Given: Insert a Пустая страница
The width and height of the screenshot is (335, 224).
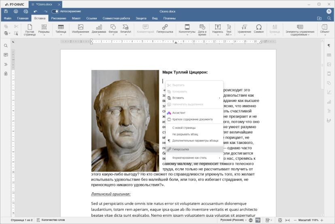Looking at the screenshot, I should (x=30, y=30).
